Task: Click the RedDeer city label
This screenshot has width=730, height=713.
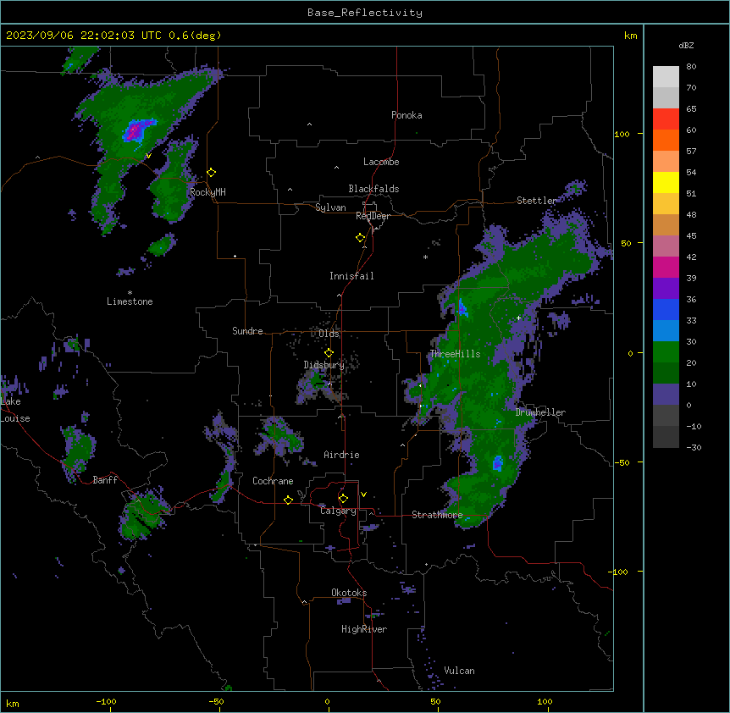Action: 373,216
